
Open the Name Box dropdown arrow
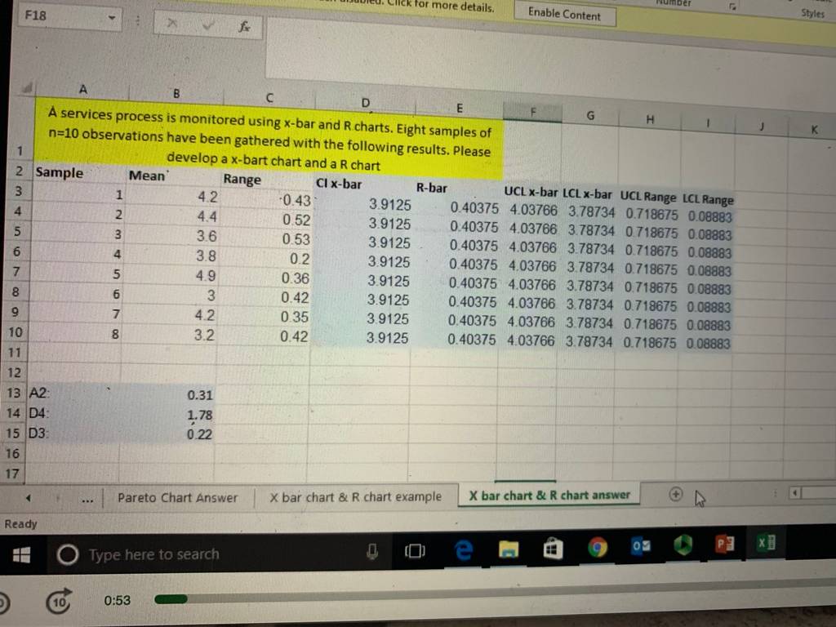point(112,18)
